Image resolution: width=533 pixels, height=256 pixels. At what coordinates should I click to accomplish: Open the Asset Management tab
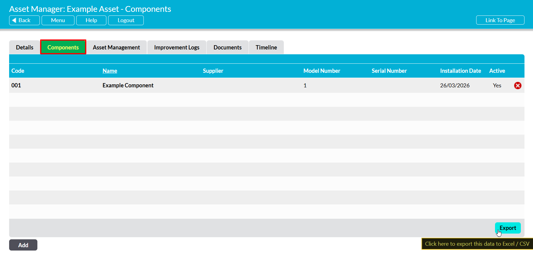pos(116,47)
